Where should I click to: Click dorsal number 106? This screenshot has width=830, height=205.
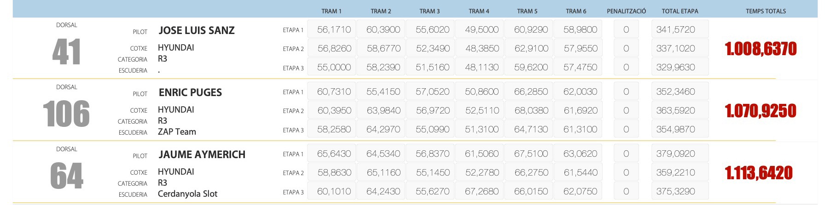[x=66, y=114]
